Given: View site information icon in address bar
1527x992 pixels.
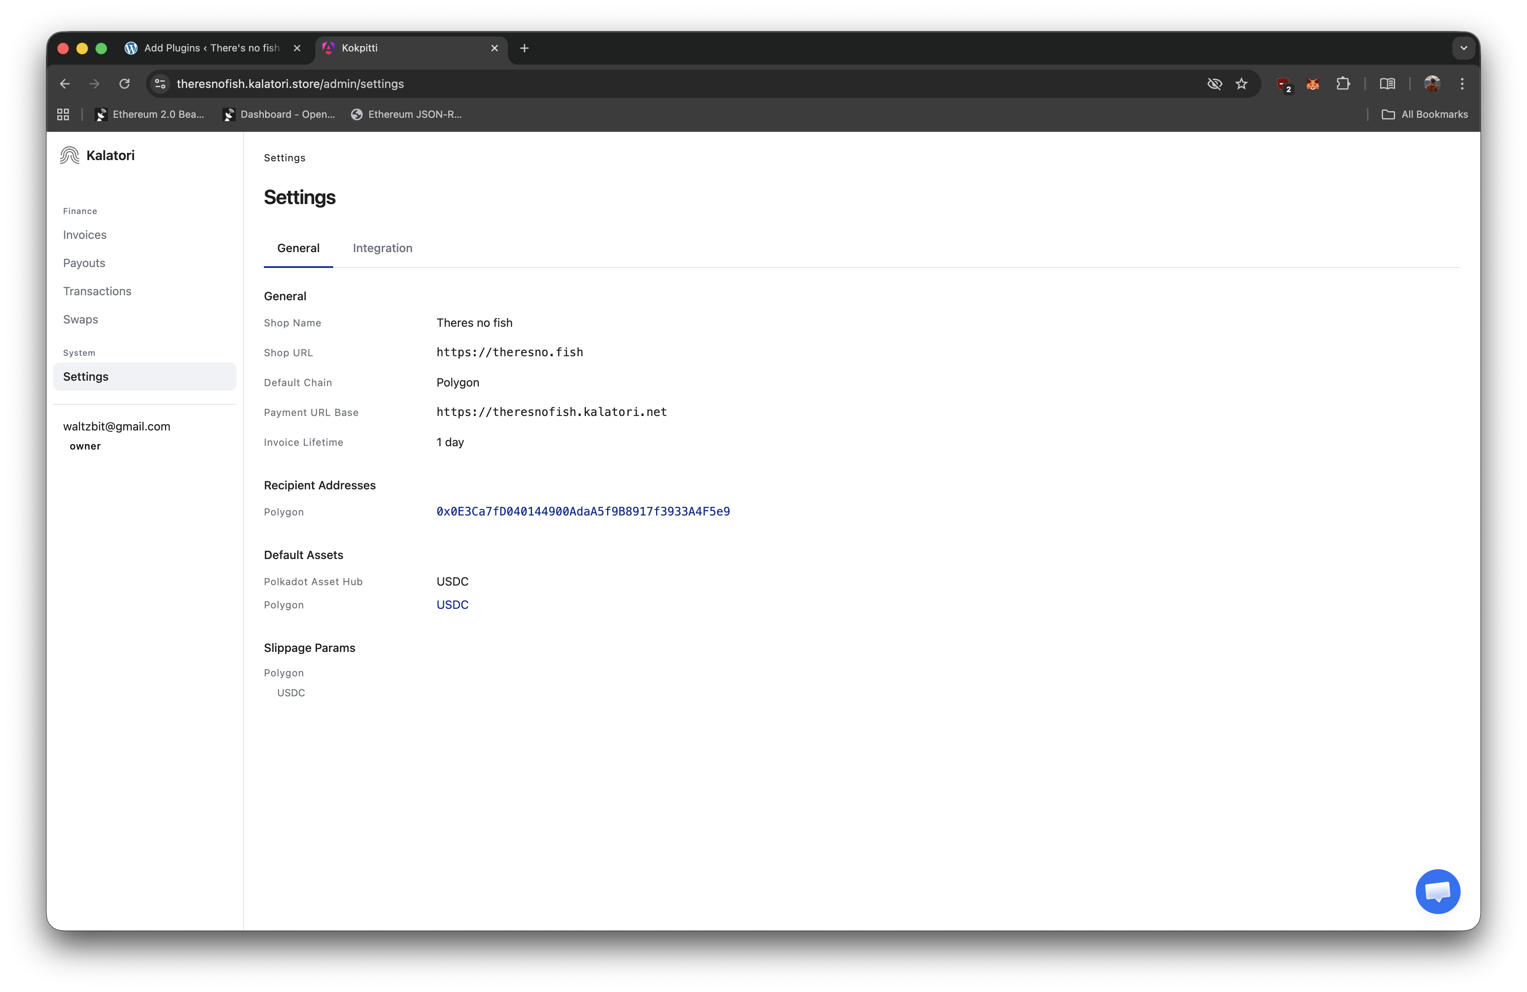Looking at the screenshot, I should click(161, 84).
